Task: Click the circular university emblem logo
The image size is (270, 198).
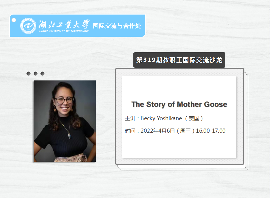Action: pos(28,26)
